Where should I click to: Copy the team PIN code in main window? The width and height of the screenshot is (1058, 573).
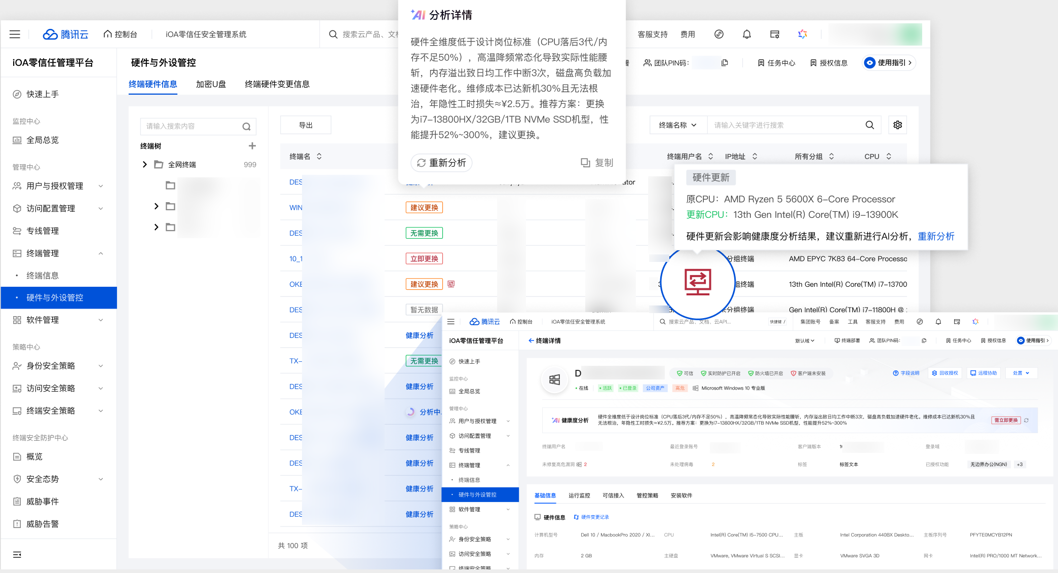(x=725, y=63)
